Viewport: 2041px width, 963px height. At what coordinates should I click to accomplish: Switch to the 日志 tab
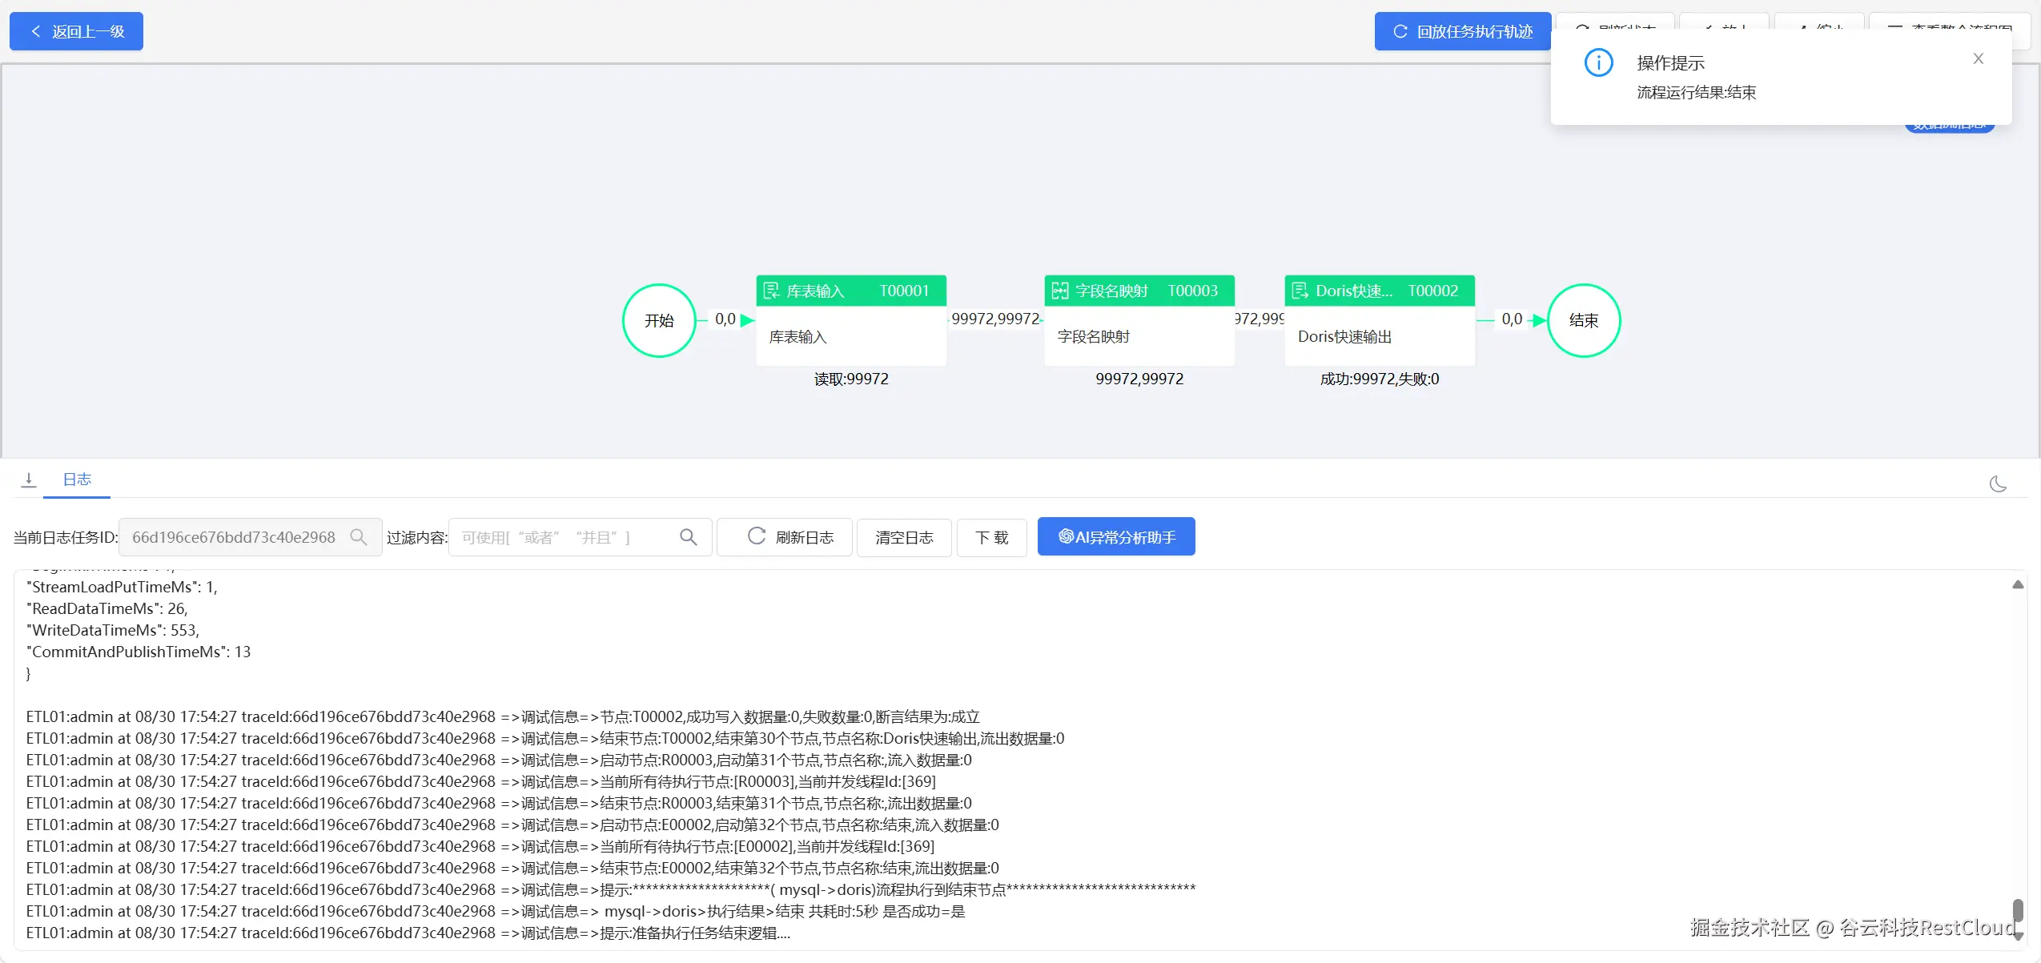click(77, 479)
